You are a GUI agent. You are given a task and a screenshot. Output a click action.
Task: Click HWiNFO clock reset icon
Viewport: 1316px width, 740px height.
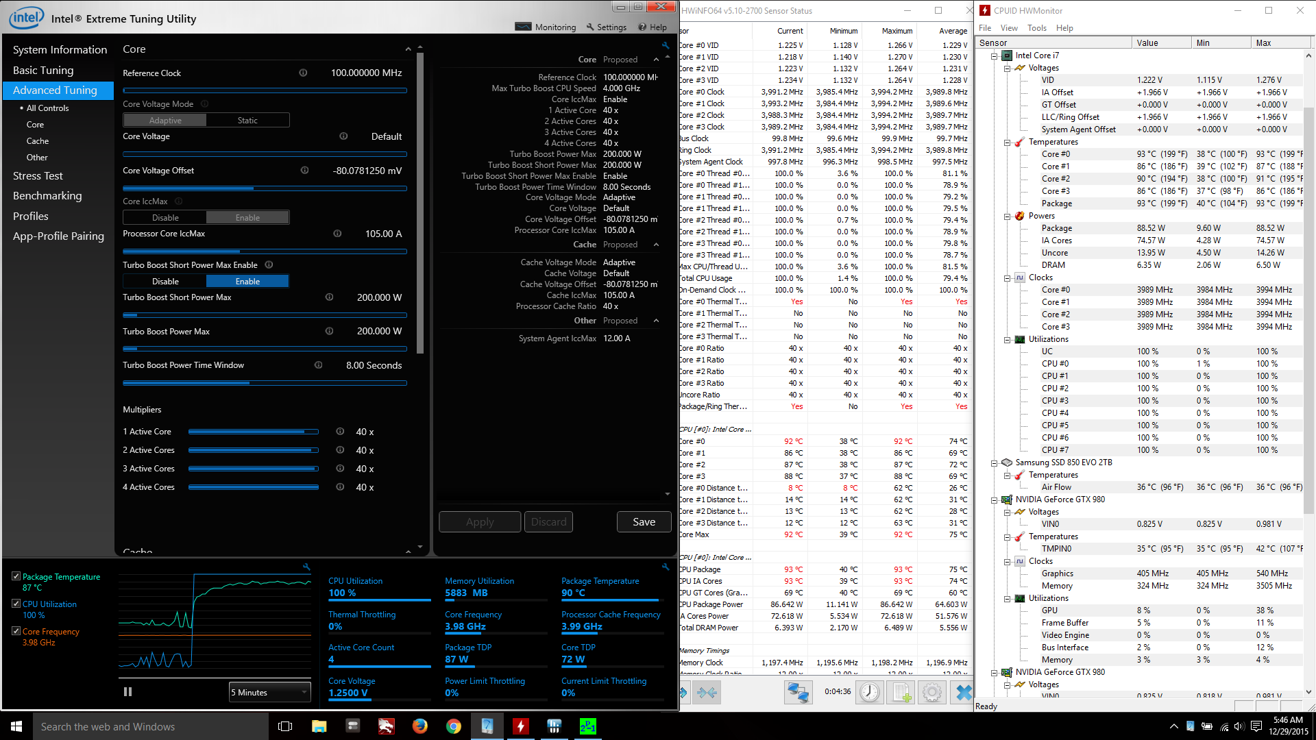point(870,693)
